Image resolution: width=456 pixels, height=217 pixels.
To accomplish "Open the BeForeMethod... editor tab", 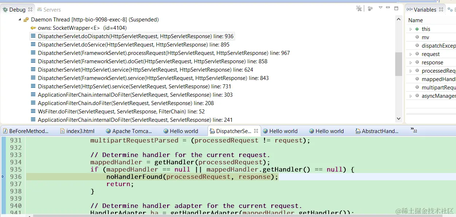I will [25, 131].
